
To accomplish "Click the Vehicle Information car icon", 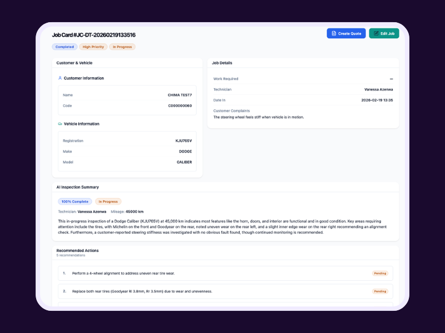I will [60, 124].
